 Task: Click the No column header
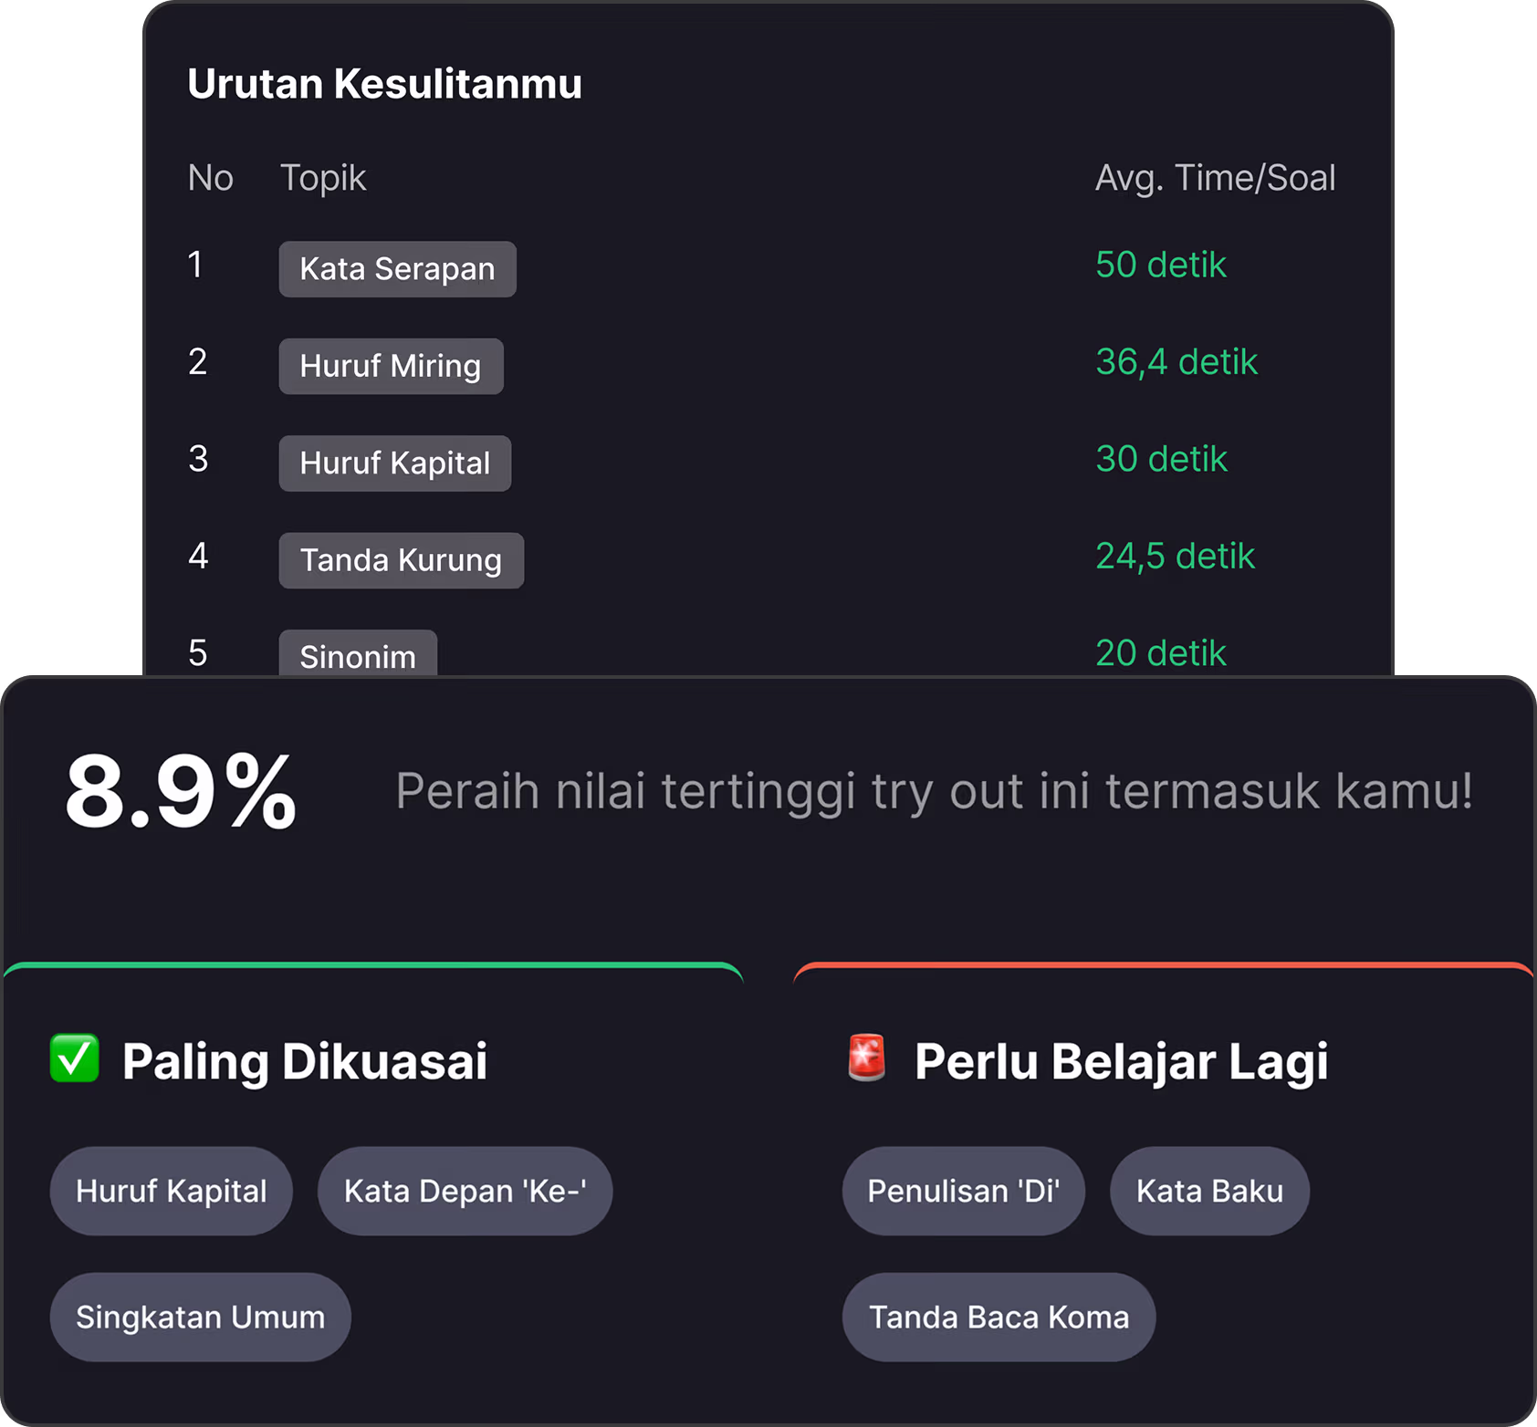[210, 178]
